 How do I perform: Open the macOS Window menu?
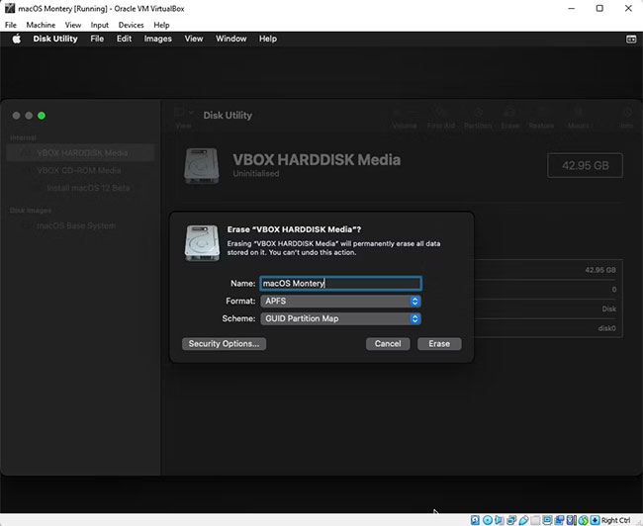(231, 39)
